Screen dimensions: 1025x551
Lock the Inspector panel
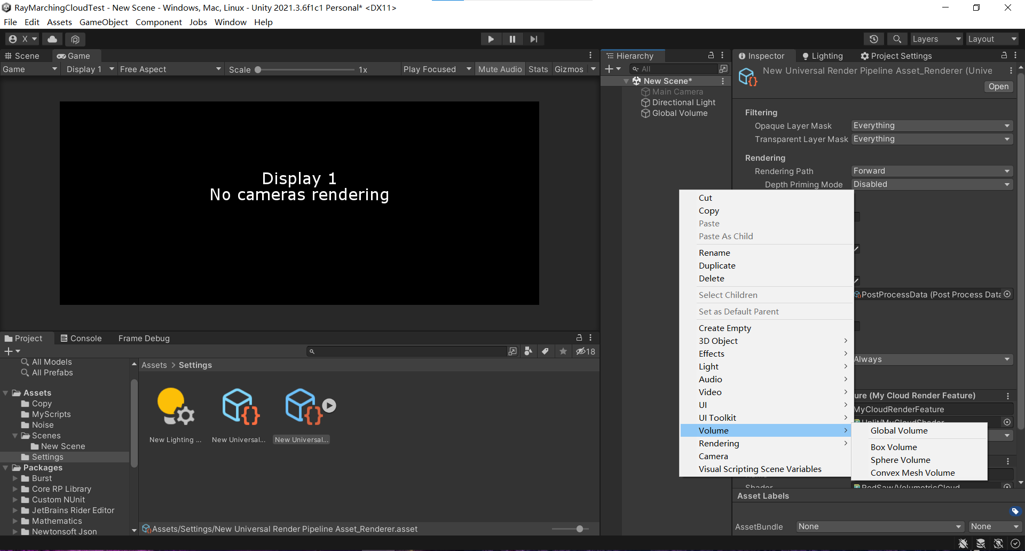1004,56
